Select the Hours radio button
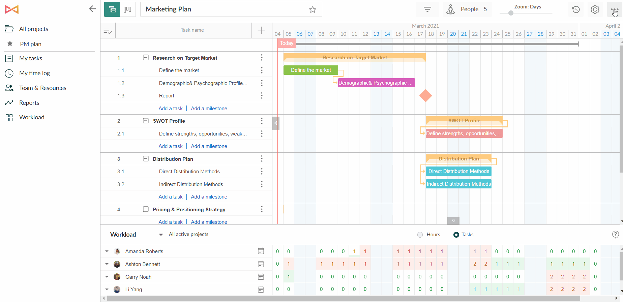 point(420,235)
